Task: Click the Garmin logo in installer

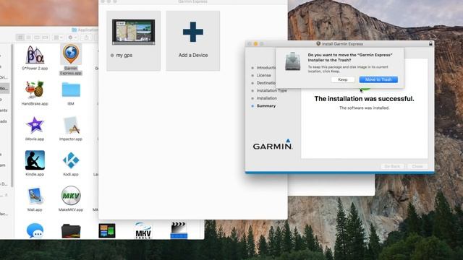Action: [x=273, y=144]
